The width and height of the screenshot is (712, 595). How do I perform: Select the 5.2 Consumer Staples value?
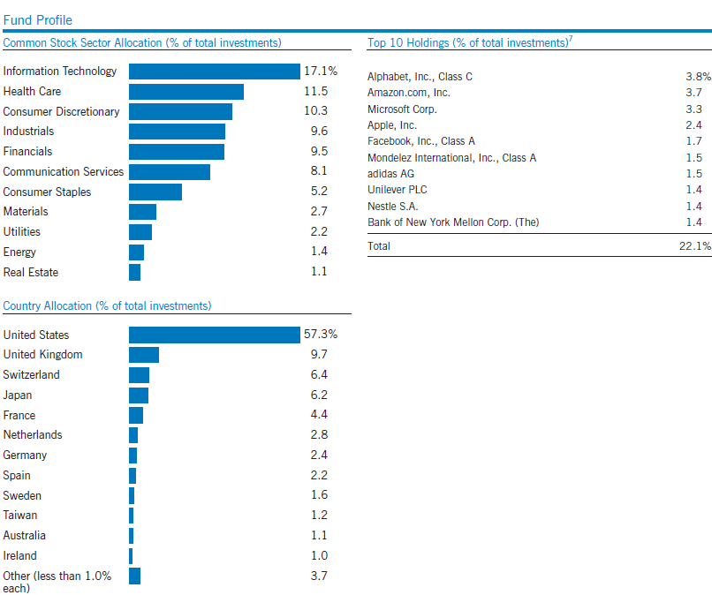click(x=319, y=191)
